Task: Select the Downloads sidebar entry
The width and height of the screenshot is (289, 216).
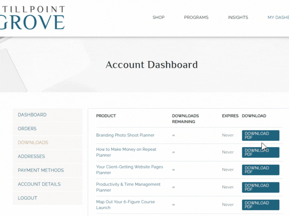Action: 33,143
